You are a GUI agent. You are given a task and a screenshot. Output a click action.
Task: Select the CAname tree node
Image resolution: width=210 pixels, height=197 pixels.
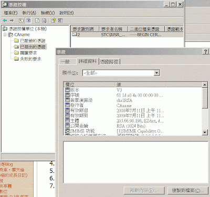pyautogui.click(x=22, y=35)
